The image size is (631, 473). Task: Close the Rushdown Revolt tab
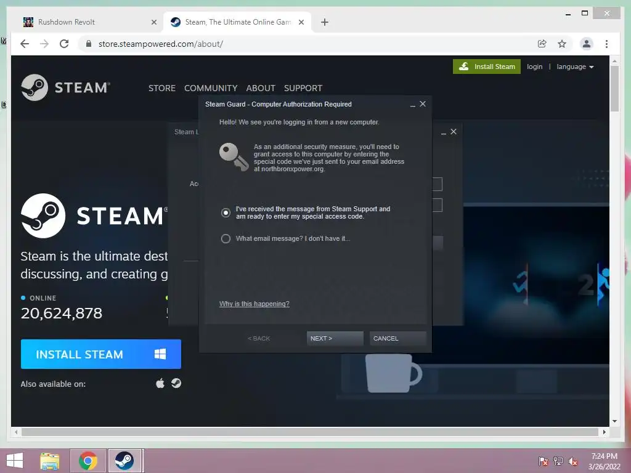click(x=153, y=22)
